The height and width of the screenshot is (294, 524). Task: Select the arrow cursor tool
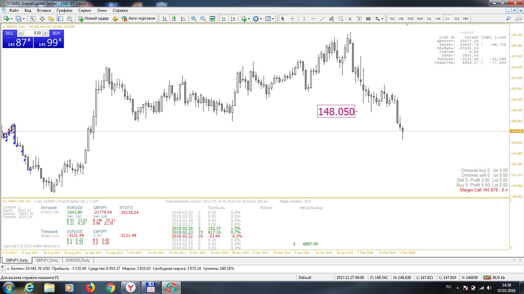pyautogui.click(x=283, y=19)
